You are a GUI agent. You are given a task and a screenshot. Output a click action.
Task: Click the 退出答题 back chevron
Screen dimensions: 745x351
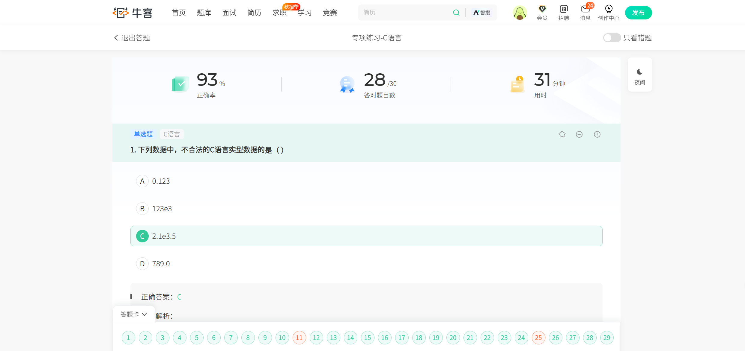[116, 38]
